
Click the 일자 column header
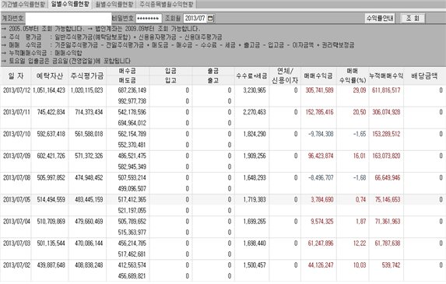(16, 76)
